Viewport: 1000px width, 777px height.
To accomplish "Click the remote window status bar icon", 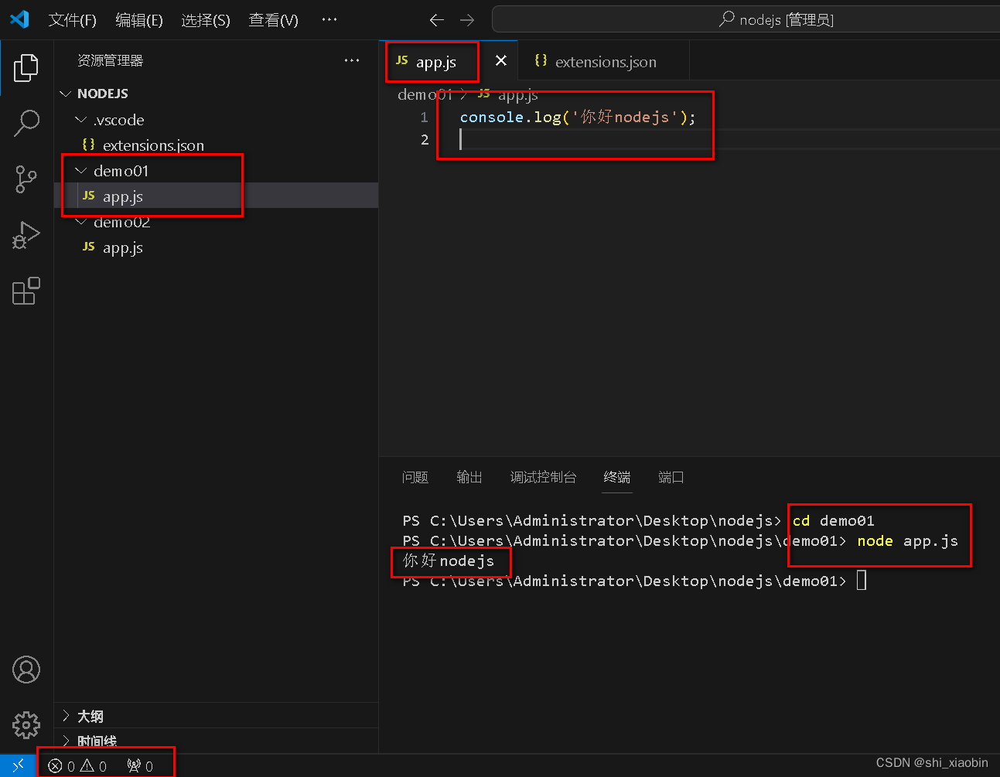I will (x=18, y=765).
